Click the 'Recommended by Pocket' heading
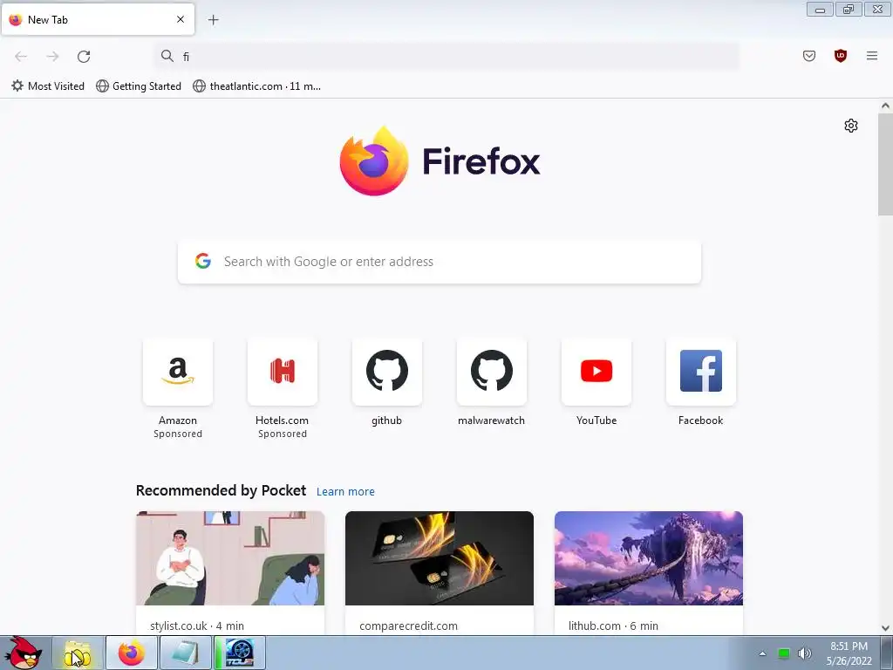Screen dimensions: 893x670 coord(221,490)
